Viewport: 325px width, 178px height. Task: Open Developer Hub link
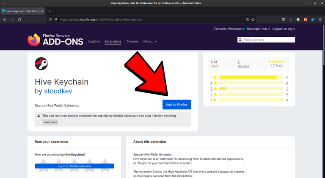258,29
